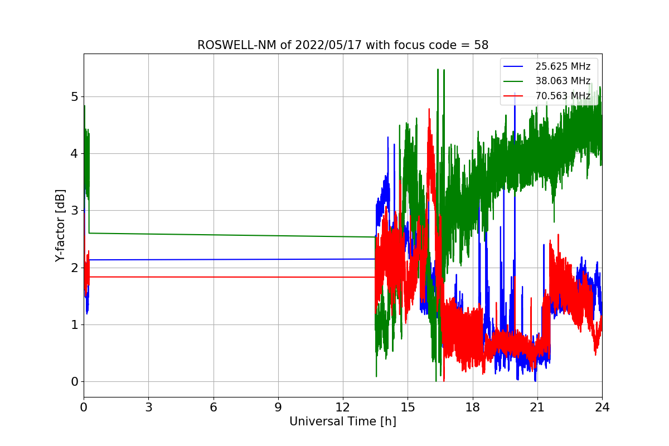Click x-axis tick label 3
The height and width of the screenshot is (446, 669).
[148, 407]
